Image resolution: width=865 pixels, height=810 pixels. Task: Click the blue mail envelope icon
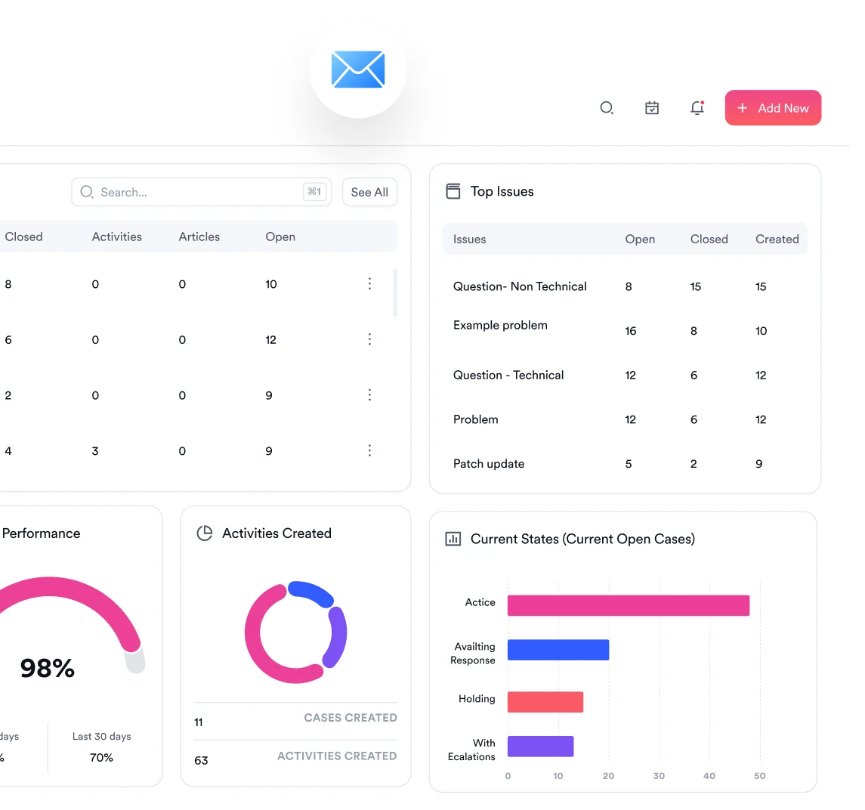click(357, 70)
